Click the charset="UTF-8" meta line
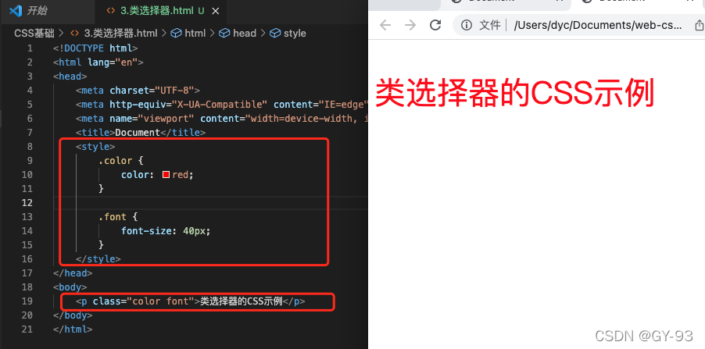 point(138,91)
